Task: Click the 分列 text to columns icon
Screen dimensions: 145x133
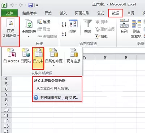Action: (124, 23)
